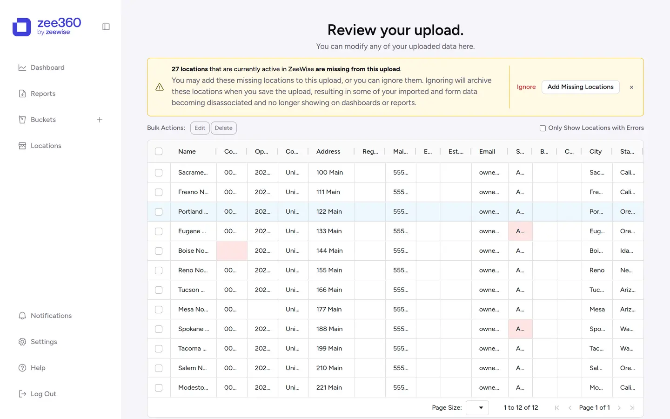
Task: Click the "188 Main" address cell
Action: pos(331,329)
